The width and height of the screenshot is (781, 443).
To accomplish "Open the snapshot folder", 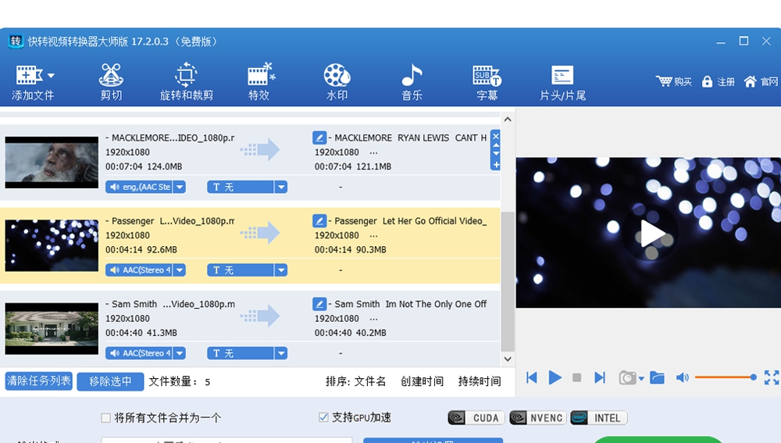I will tap(657, 377).
